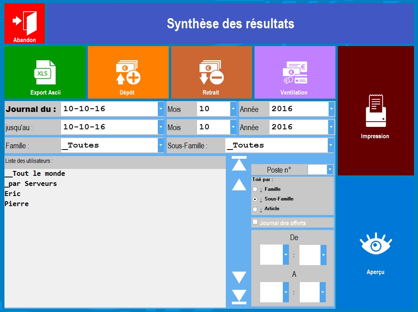Expand the Journal du date dropdown
The width and height of the screenshot is (418, 312).
pos(161,109)
